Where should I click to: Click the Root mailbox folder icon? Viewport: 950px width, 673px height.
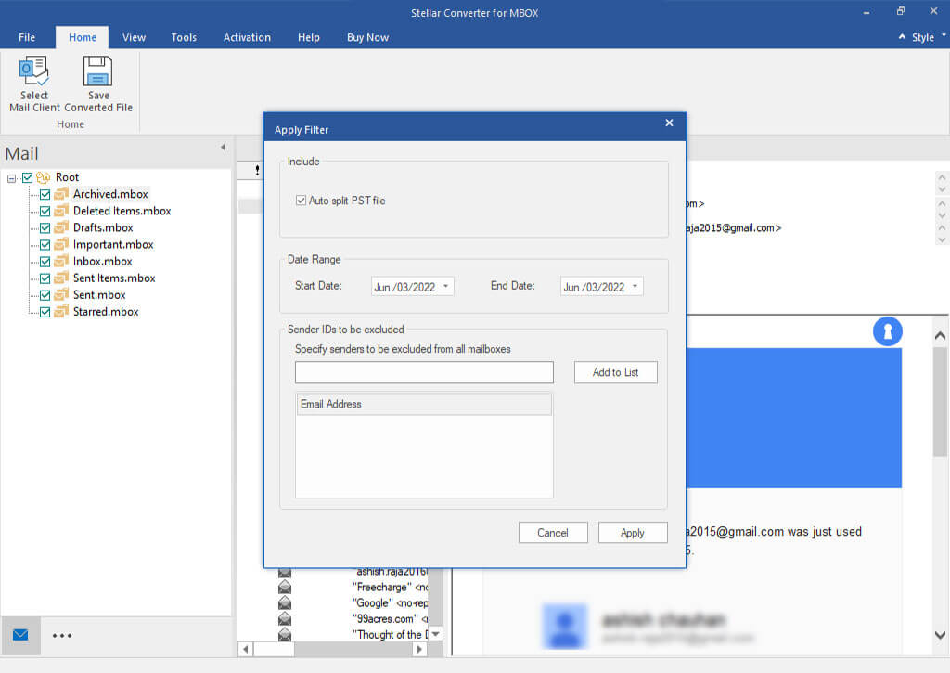pos(43,177)
